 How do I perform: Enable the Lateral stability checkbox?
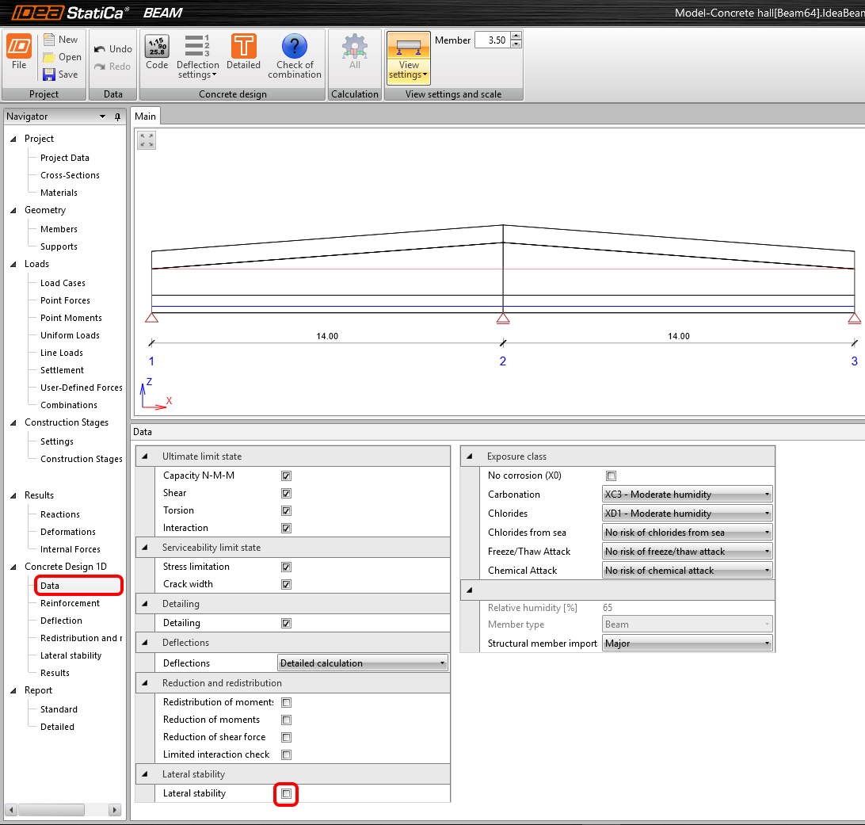pyautogui.click(x=286, y=793)
